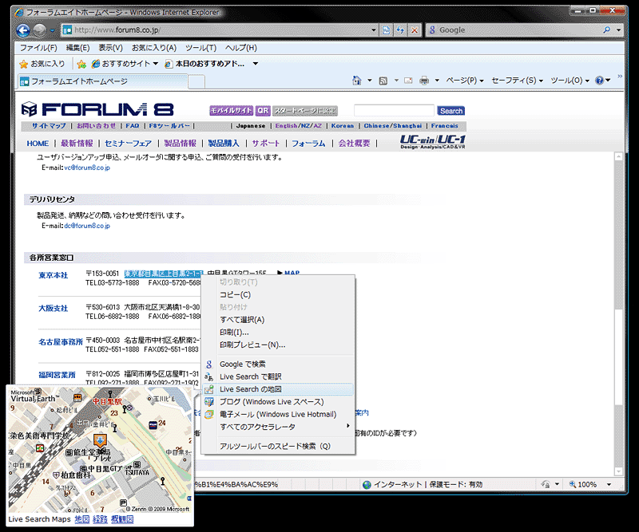Choose Live Search の地図 accelerator

[278, 389]
